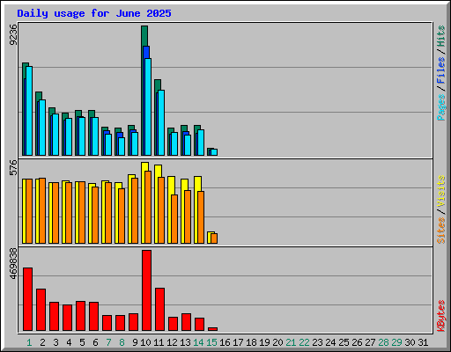
Task: Click day 19 on the x-axis
Action: pyautogui.click(x=264, y=342)
